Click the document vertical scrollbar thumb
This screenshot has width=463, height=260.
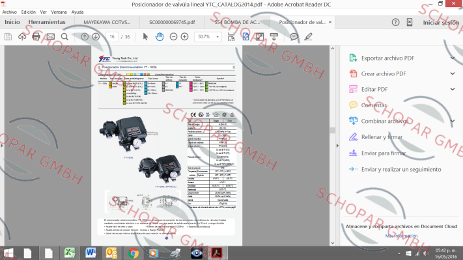333,130
